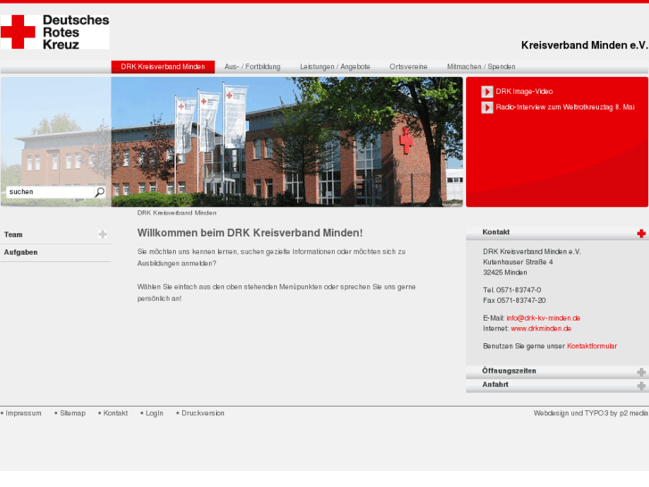Click the Deutsches Rotes Kreuz logo
This screenshot has height=487, width=649.
[x=55, y=32]
